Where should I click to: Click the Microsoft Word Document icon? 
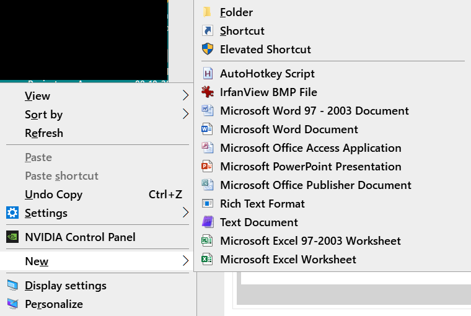(x=207, y=129)
